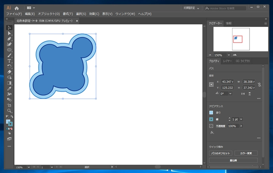Open the artboard number dropdown
The image size is (273, 173).
[x=52, y=167]
